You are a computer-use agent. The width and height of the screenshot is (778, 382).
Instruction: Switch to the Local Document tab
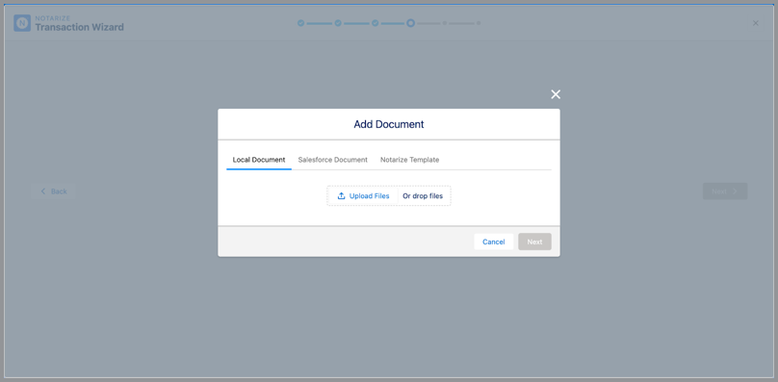tap(259, 160)
